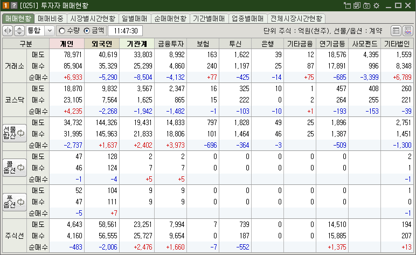The image size is (416, 255).
Task: Click the 기타법인 column header
Action: click(x=397, y=44)
